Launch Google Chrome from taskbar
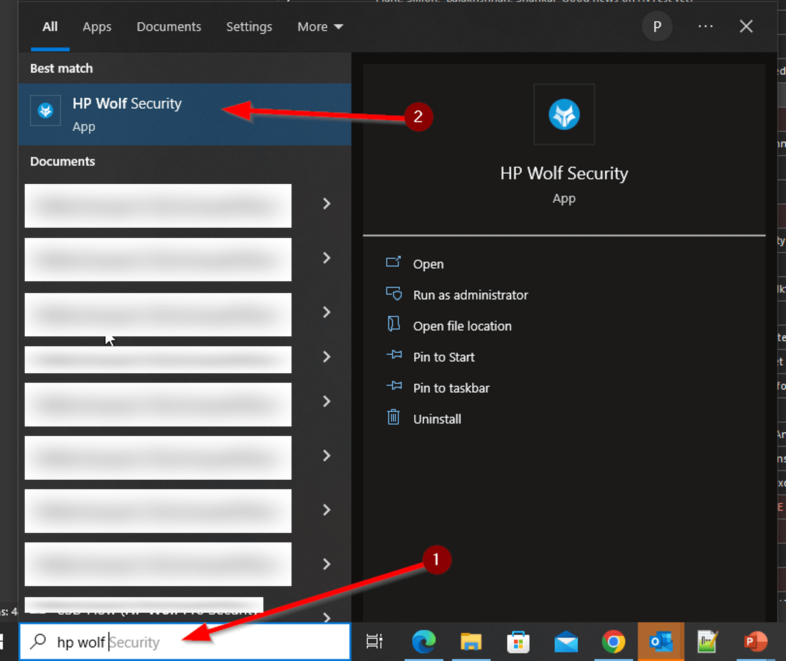The height and width of the screenshot is (661, 786). [613, 642]
